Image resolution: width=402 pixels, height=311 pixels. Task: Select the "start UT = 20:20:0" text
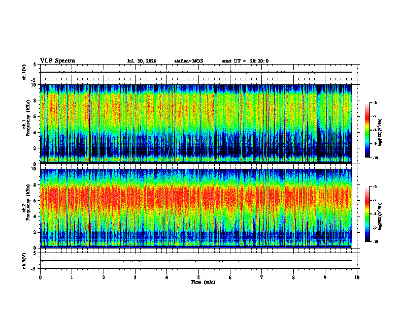[x=245, y=61]
